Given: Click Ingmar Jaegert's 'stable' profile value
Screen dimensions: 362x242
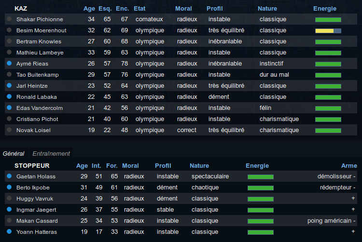Looking at the screenshot, I should pyautogui.click(x=165, y=210).
